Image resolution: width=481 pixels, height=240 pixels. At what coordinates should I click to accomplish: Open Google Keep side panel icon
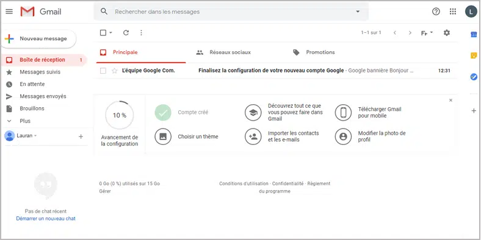[474, 55]
